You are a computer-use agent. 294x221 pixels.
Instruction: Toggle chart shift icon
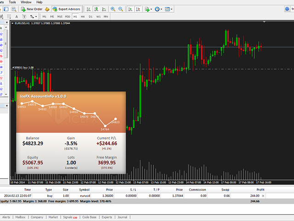138,9
